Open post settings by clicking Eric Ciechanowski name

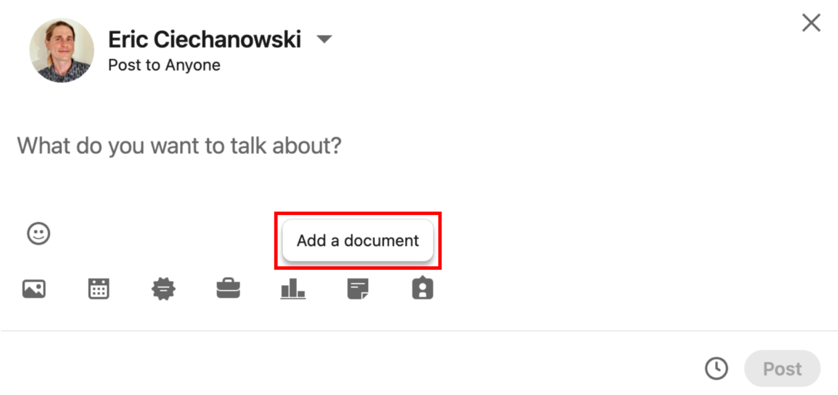point(205,40)
